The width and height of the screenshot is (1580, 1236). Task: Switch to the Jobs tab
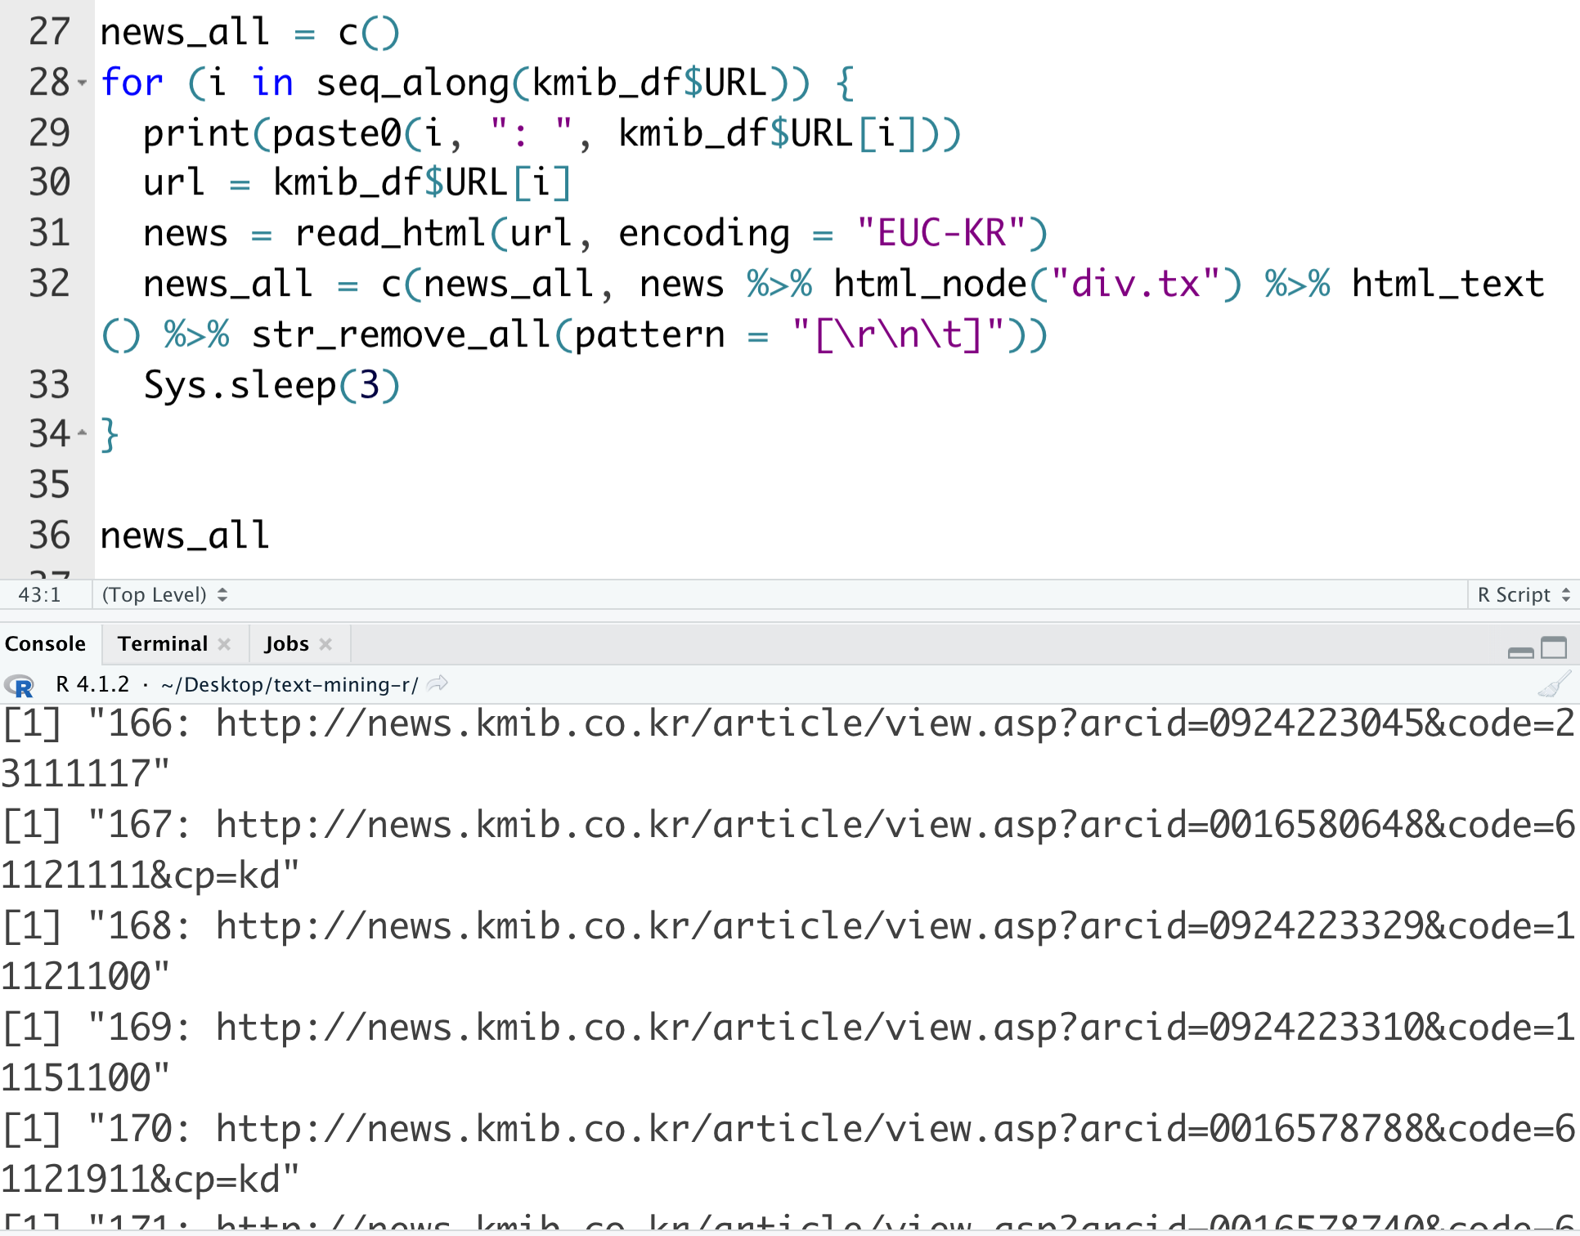tap(286, 644)
